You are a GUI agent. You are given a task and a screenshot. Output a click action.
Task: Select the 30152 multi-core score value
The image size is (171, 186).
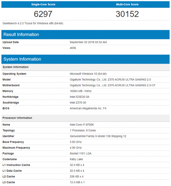pos(127,14)
